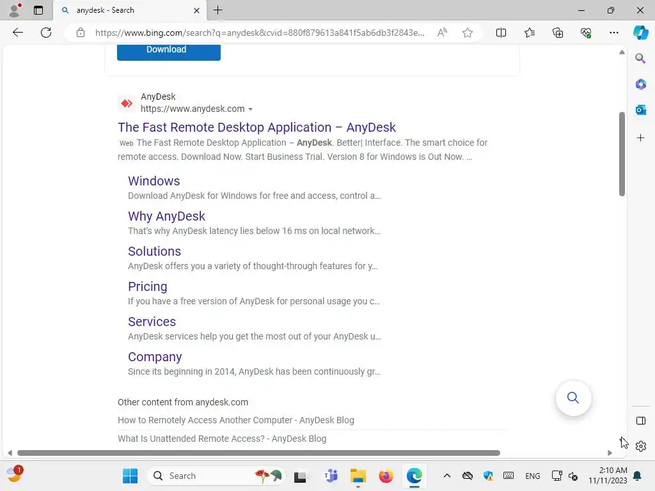Launch Firefox from taskbar
This screenshot has height=491, width=655.
click(x=386, y=476)
